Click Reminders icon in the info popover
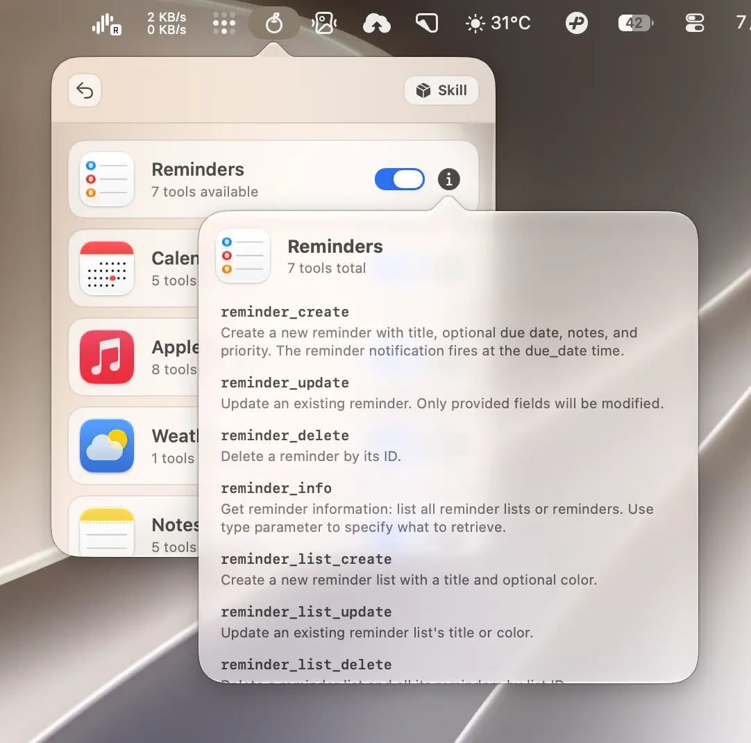 coord(243,256)
